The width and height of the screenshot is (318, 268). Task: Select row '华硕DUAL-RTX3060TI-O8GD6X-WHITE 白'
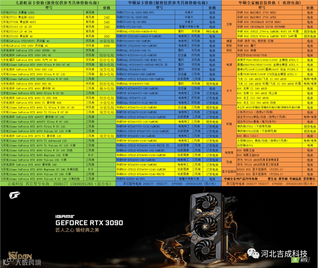point(168,65)
